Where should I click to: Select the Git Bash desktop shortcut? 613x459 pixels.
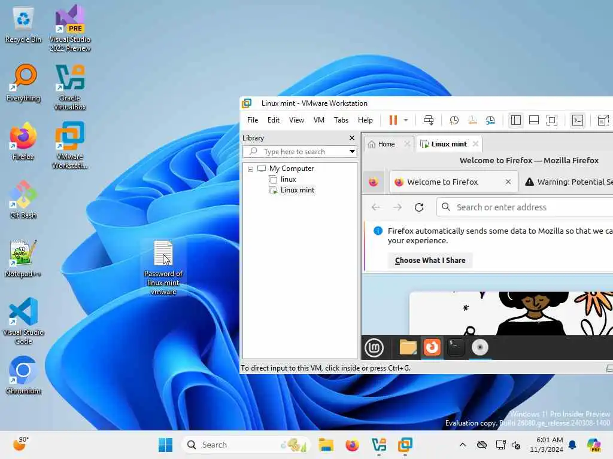pyautogui.click(x=23, y=200)
